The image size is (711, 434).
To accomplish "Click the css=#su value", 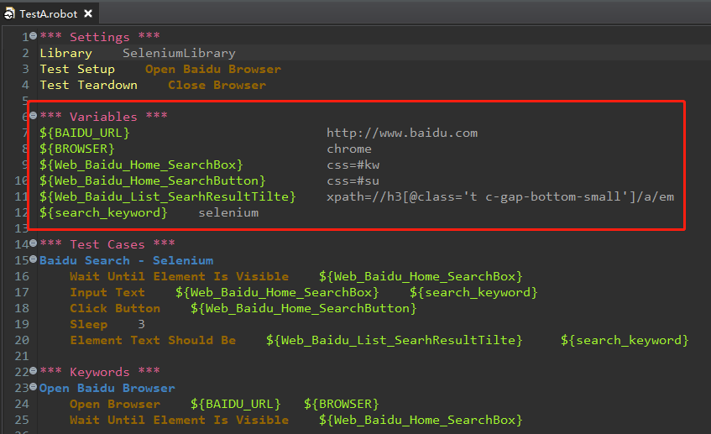I will pyautogui.click(x=353, y=180).
